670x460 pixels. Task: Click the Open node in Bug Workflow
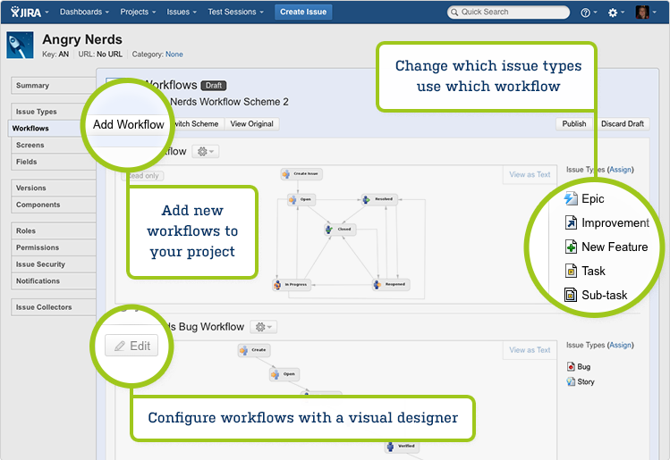coord(284,374)
